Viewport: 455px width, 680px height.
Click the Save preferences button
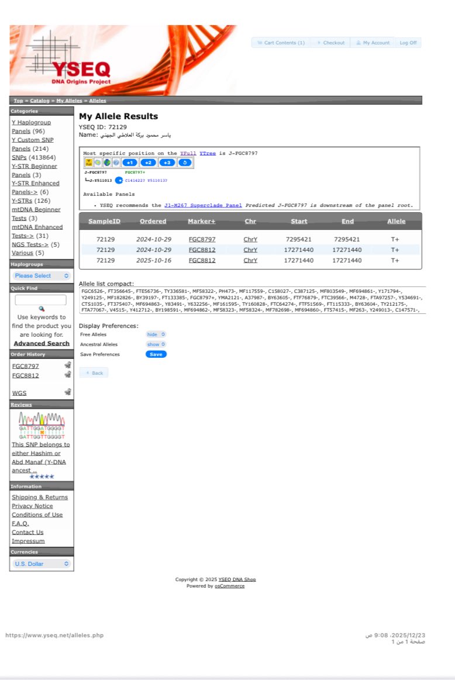click(x=156, y=354)
